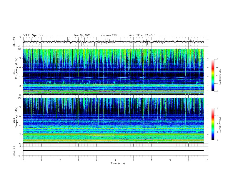This screenshot has width=233, height=180.
Task: Click the ch.2 color scale bar
Action: 213,124
